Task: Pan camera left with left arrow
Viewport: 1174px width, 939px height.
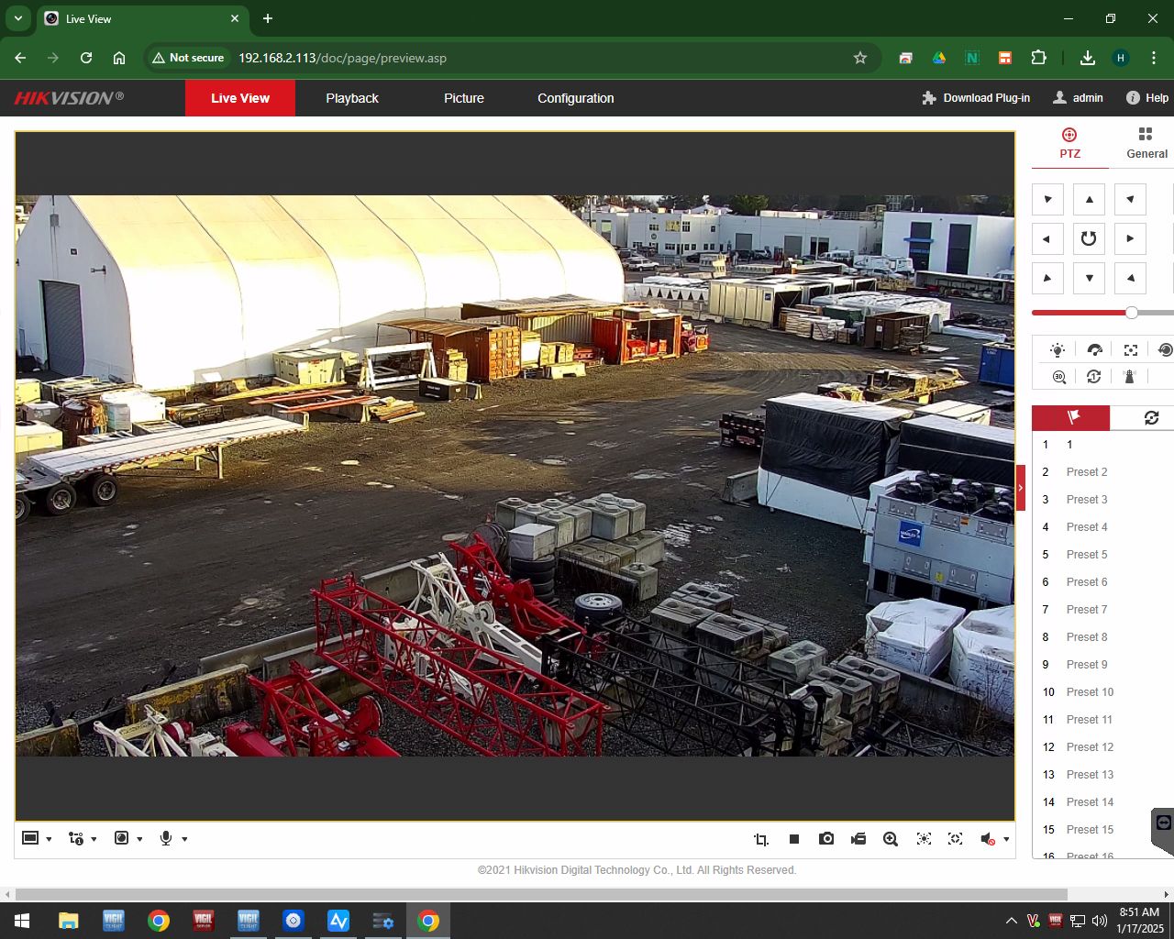Action: (x=1047, y=238)
